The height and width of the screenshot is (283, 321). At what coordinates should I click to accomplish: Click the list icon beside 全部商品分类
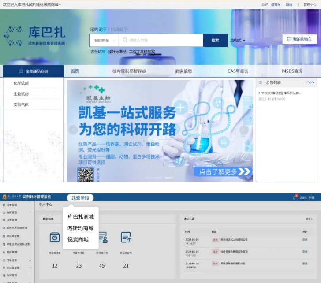coord(21,71)
